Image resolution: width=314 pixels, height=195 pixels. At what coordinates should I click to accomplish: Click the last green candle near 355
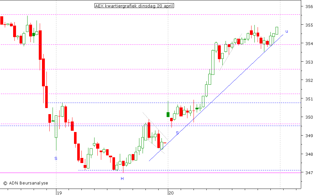coord(277,31)
